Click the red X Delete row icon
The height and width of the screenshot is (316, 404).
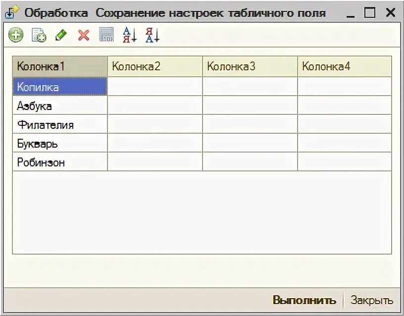coord(84,35)
